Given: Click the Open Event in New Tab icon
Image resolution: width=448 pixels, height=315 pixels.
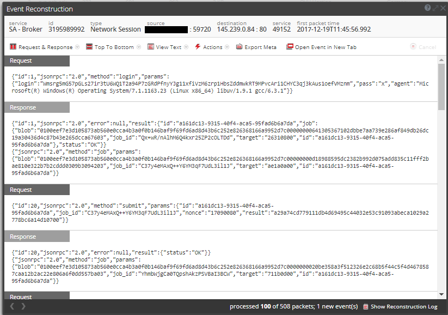Looking at the screenshot, I should tap(290, 47).
